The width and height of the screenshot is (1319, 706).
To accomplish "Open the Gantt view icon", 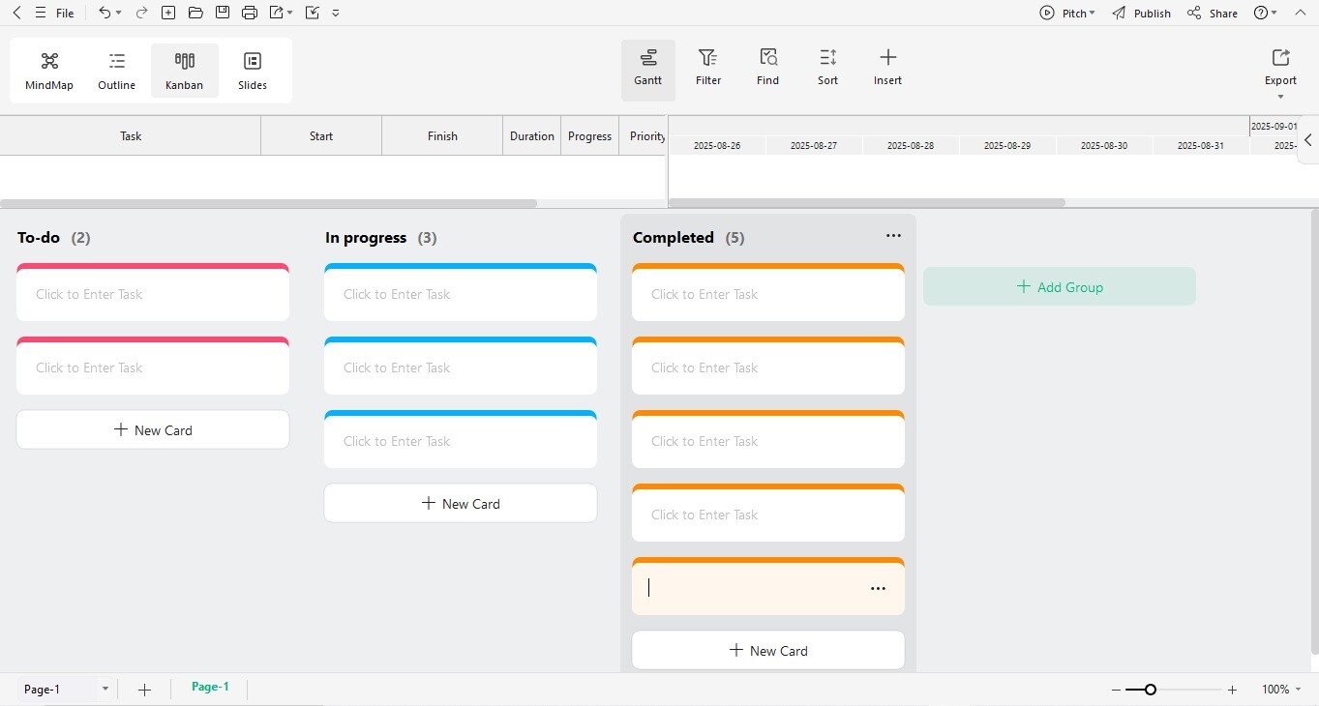I will click(647, 68).
